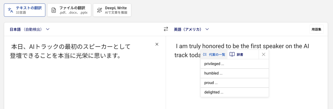The height and width of the screenshot is (109, 333).
Task: Clear the Japanese source text
Action: pyautogui.click(x=157, y=44)
